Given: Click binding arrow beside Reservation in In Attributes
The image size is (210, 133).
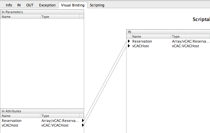Looking at the screenshot, I should tap(83, 120).
